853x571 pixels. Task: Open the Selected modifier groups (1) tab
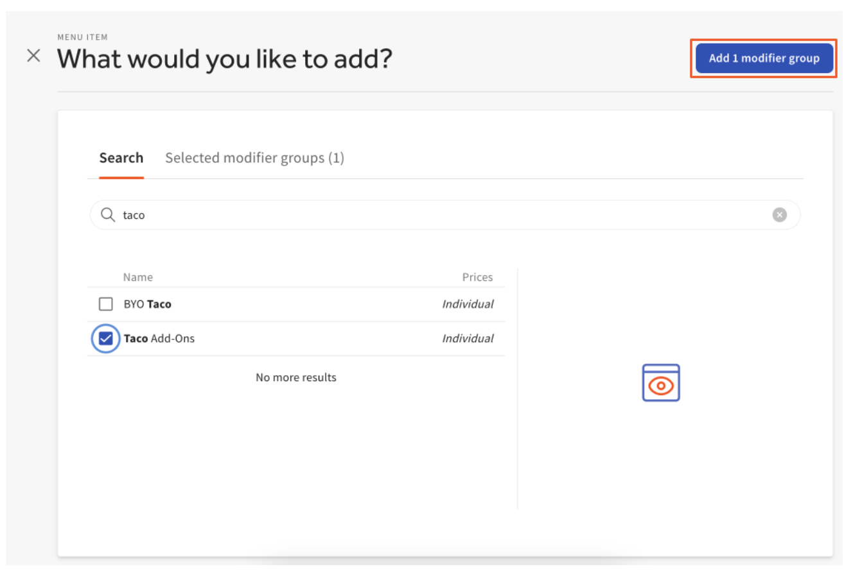pos(254,158)
